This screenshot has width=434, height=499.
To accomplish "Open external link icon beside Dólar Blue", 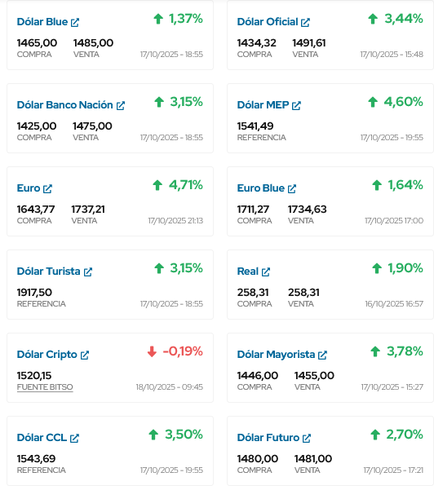I will (x=75, y=22).
